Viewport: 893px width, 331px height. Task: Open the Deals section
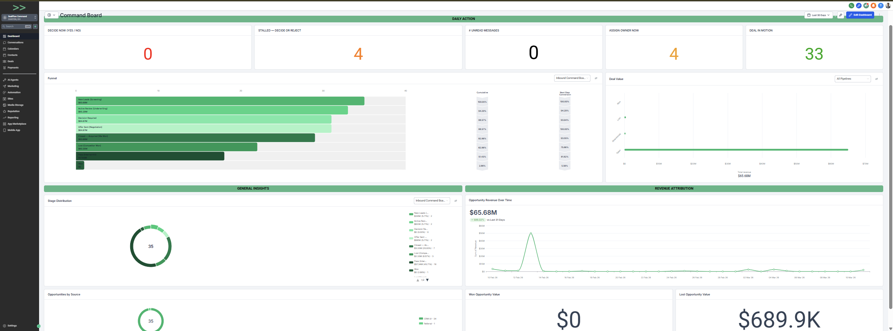click(x=10, y=61)
